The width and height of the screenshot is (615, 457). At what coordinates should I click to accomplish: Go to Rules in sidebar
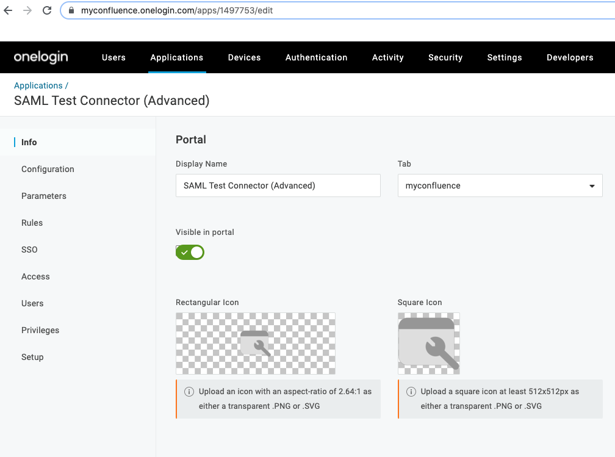32,223
